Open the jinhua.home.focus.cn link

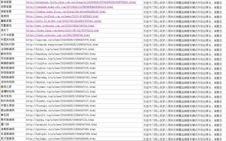point(66,12)
